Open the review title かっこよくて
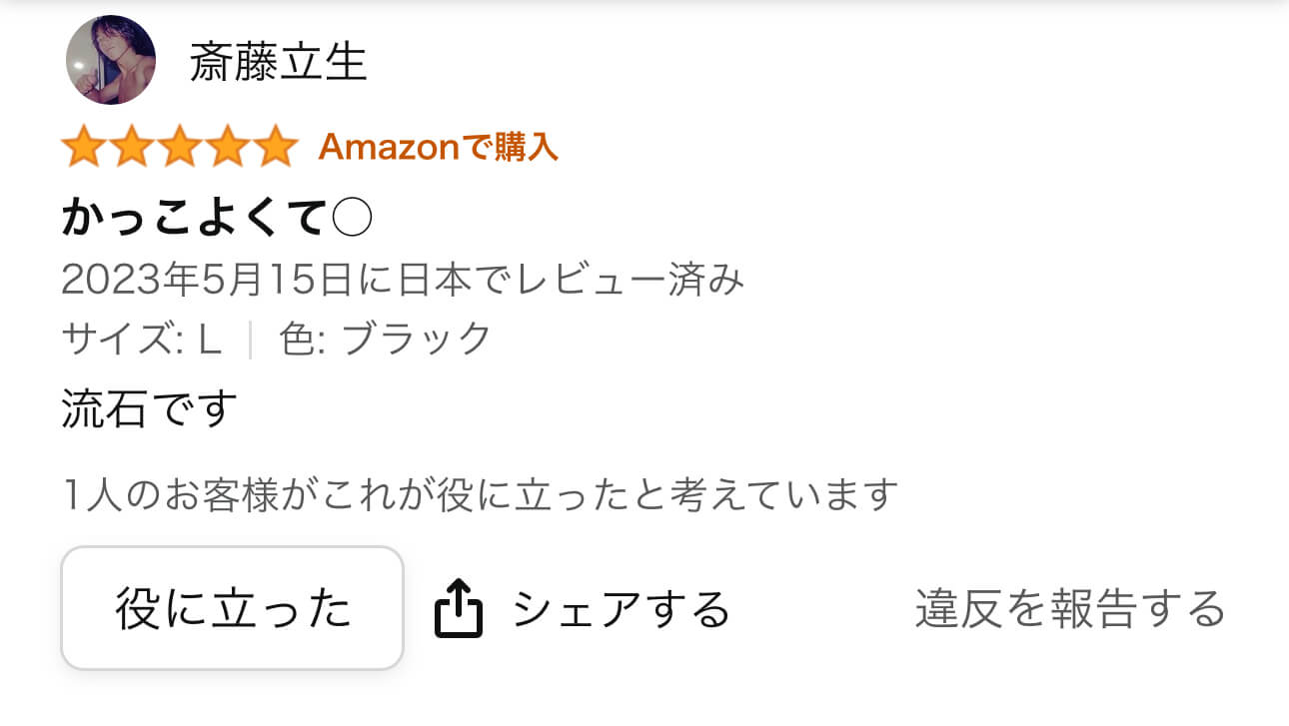Viewport: 1289px width, 726px height. (195, 217)
